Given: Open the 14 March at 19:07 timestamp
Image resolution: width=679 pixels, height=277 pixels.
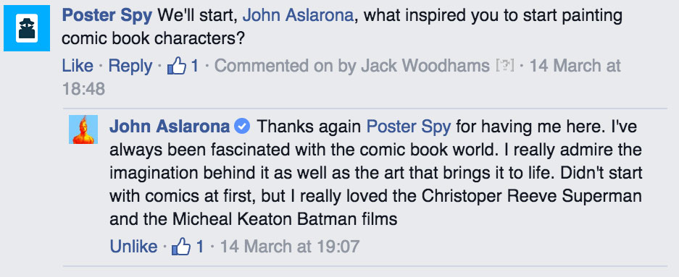Looking at the screenshot, I should 290,247.
